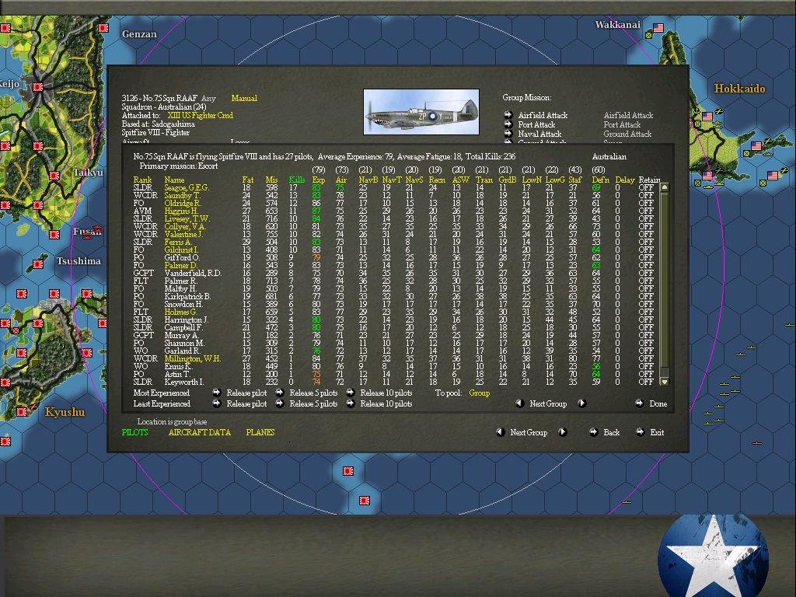The image size is (796, 597).
Task: Toggle Retain OFF for Higgins H.
Action: click(646, 211)
